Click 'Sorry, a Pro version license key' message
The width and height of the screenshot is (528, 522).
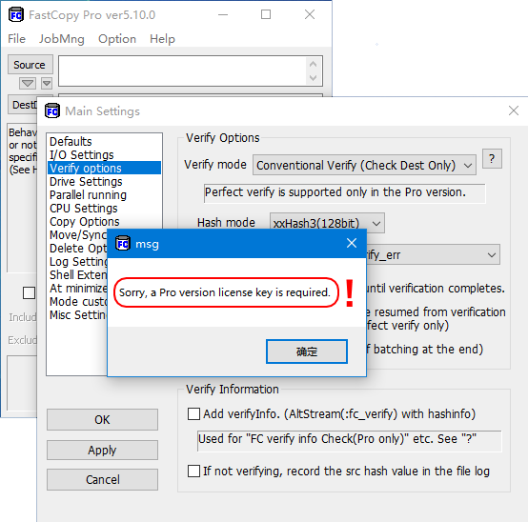[x=224, y=292]
